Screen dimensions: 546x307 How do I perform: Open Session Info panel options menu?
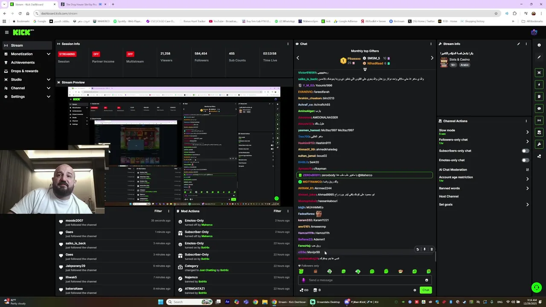coord(288,44)
